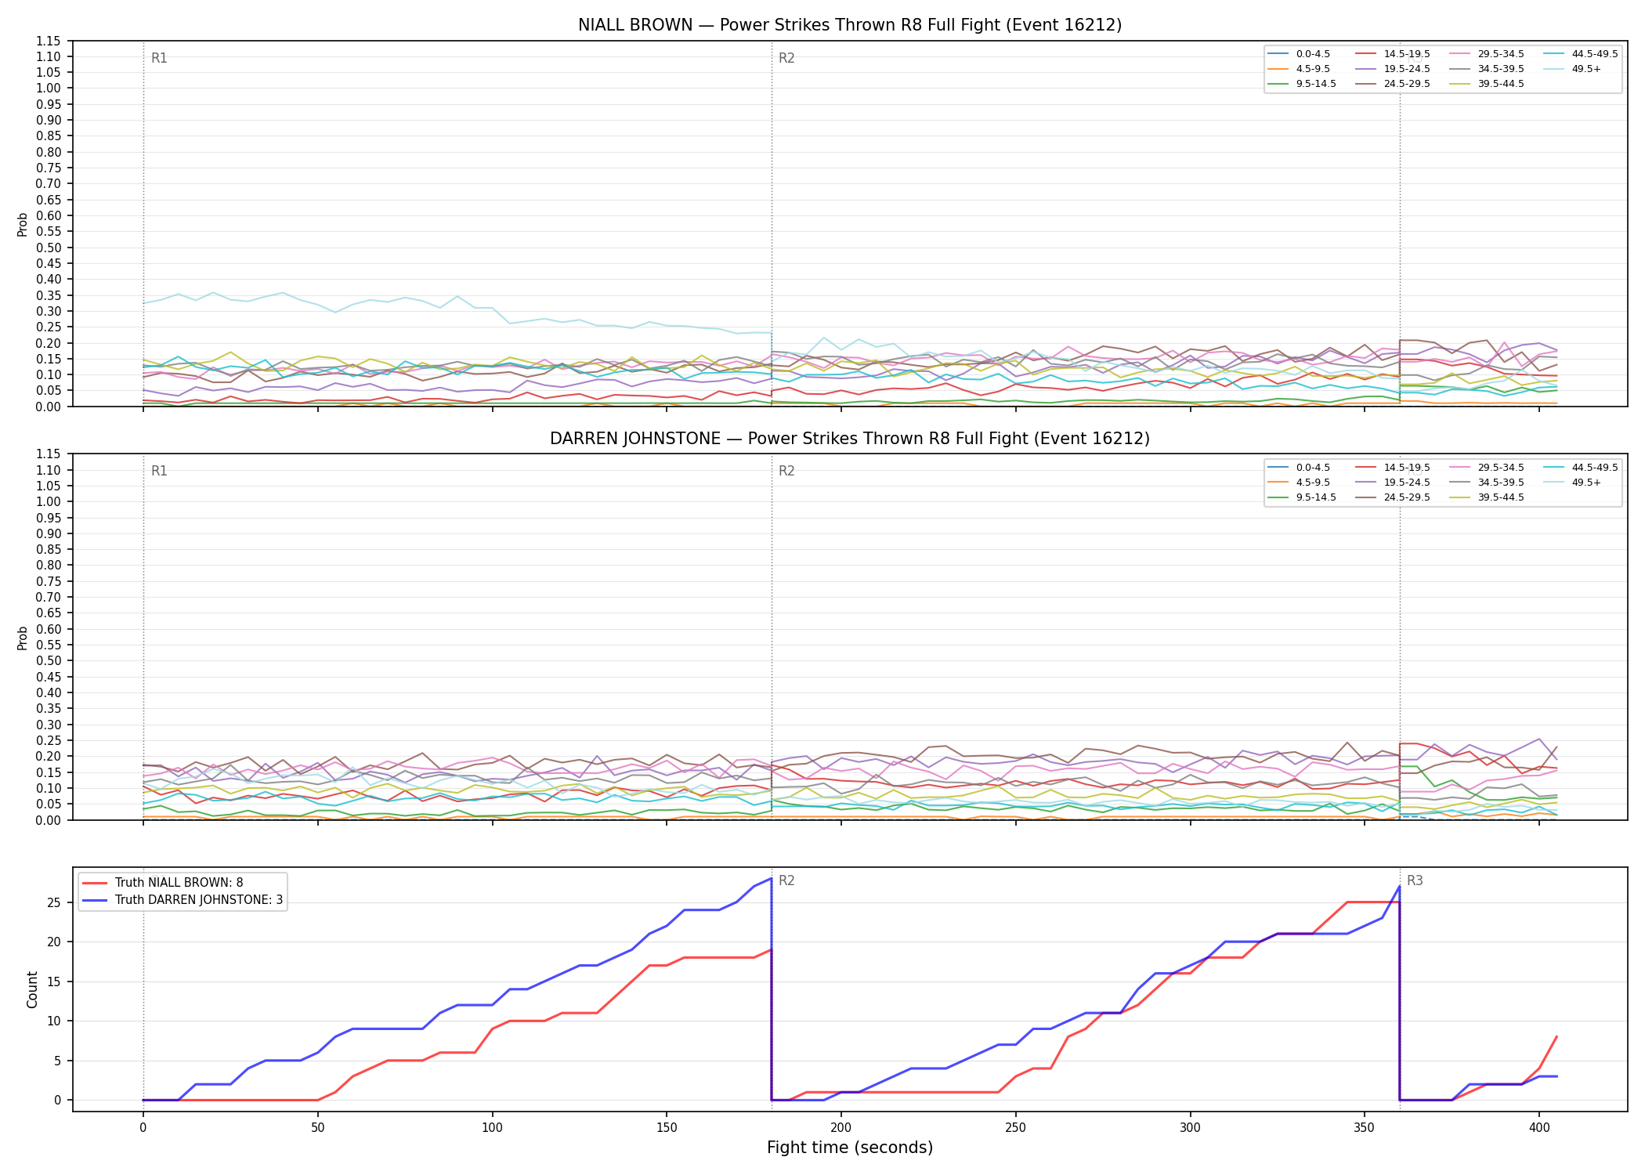Click the R3 round label in the Count chart
1645x1175 pixels.
(x=1415, y=880)
